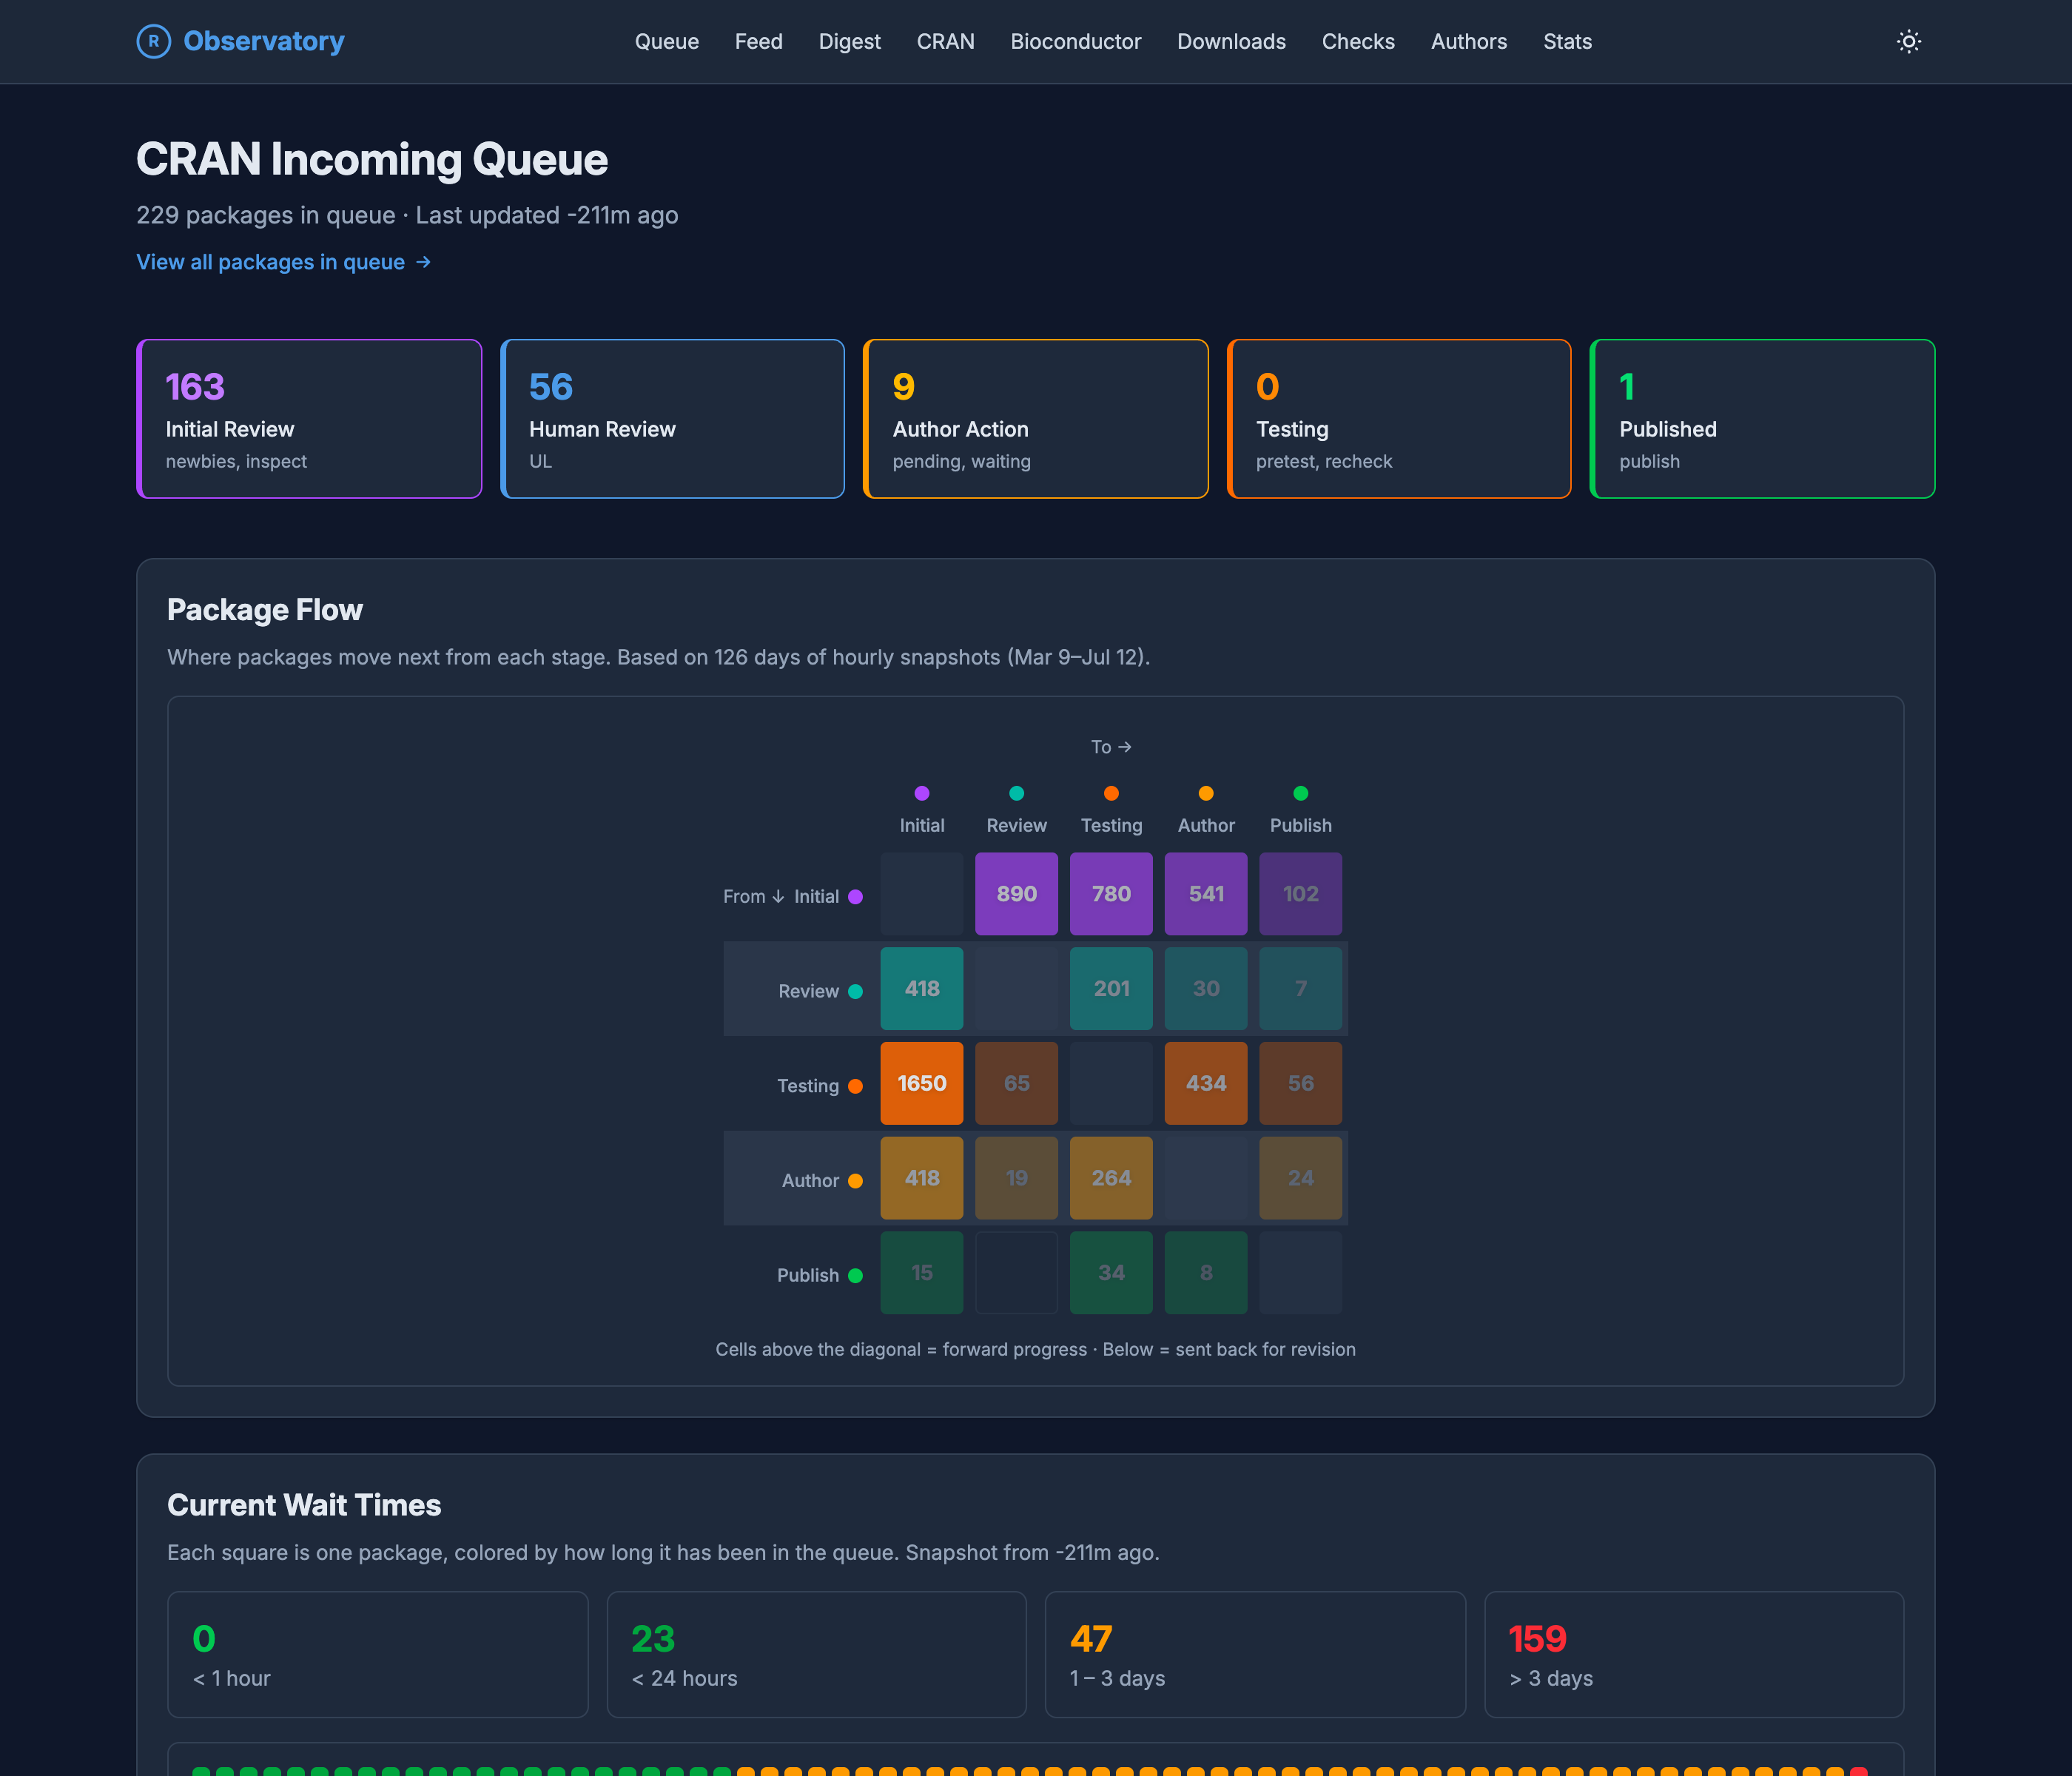Click the Testing to Review cell 65
Screen dimensions: 2072x1776
click(x=1016, y=1083)
